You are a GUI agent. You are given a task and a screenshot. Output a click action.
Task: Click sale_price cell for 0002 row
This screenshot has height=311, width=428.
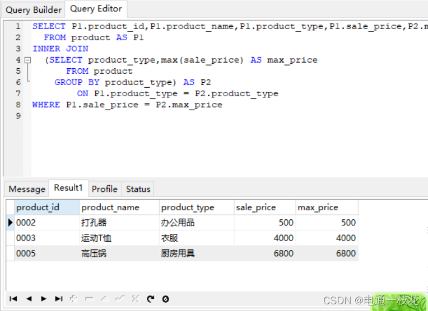point(265,223)
